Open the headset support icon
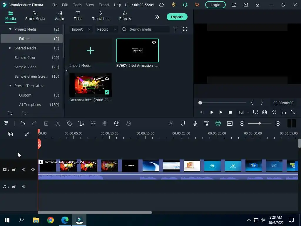Viewport: 301px width, 226px height. click(x=185, y=5)
